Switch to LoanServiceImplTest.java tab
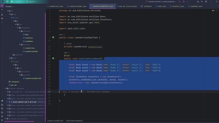The height and width of the screenshot is (123, 219). 102,6
